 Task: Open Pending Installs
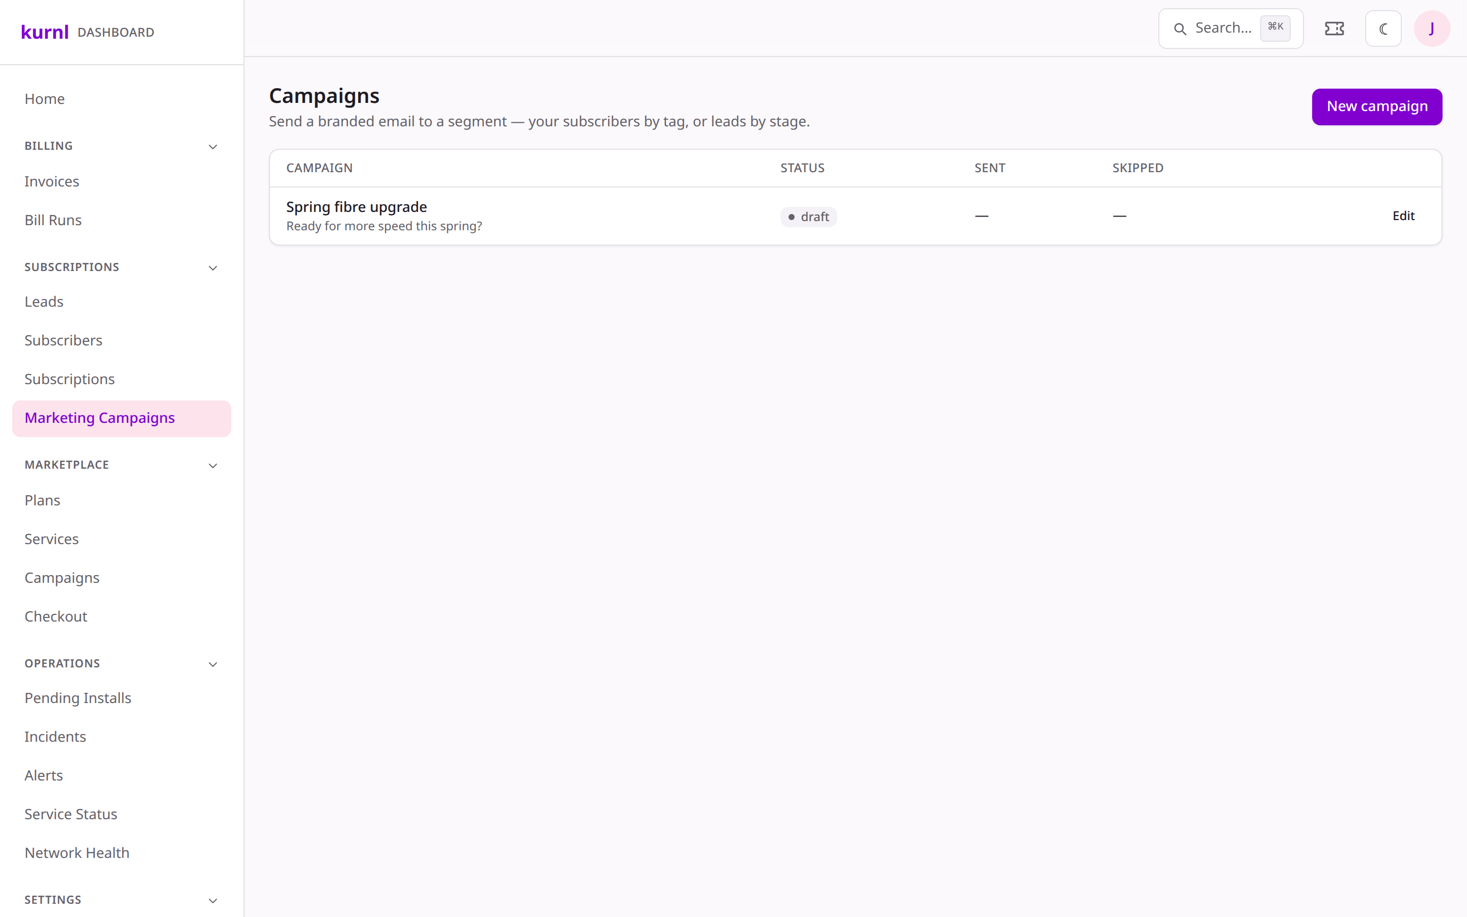(121, 698)
